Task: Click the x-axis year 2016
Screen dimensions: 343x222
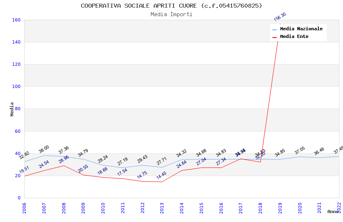Action: tap(221, 208)
